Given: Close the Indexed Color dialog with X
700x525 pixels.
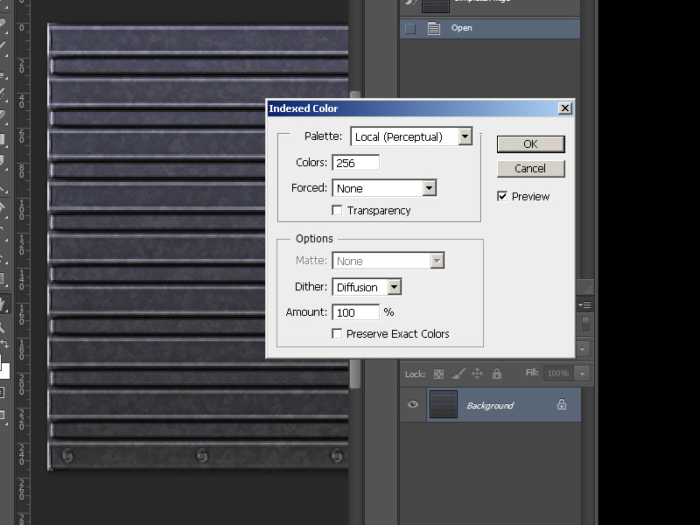Looking at the screenshot, I should click(565, 108).
